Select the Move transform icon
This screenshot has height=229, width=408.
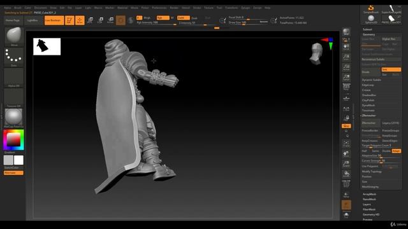[90, 20]
